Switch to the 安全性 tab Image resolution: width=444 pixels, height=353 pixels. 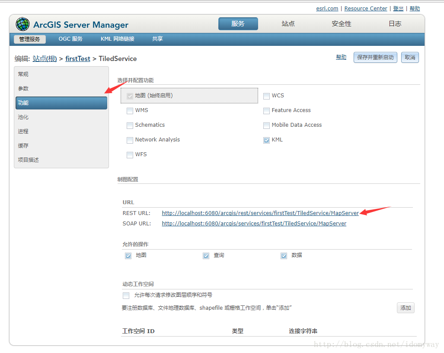342,24
